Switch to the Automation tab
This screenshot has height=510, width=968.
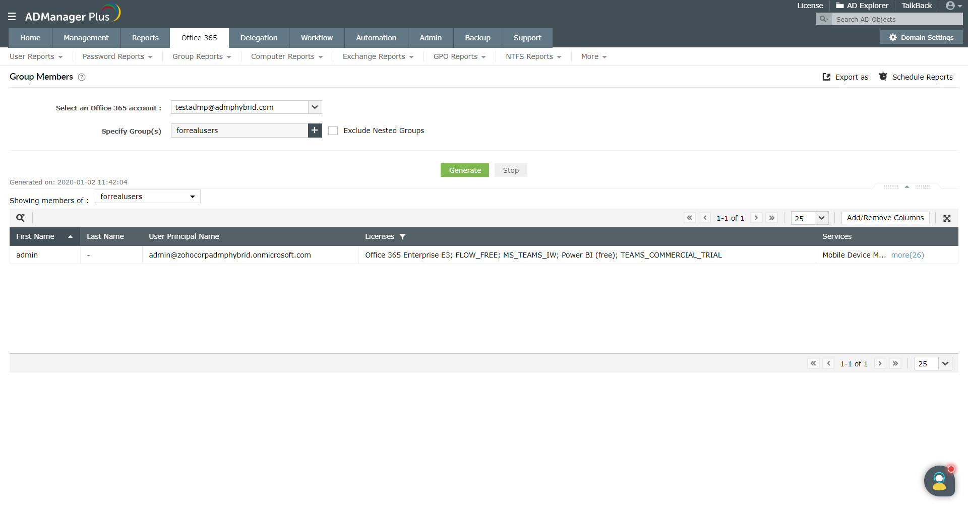(376, 38)
